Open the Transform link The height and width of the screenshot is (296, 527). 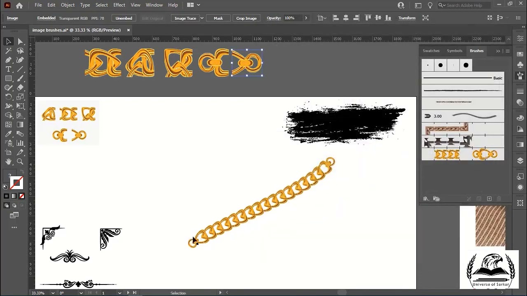point(407,18)
